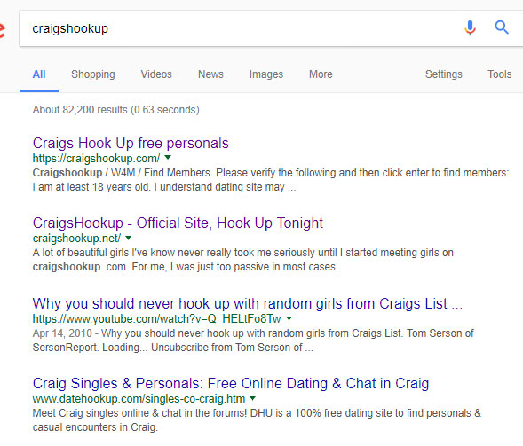The image size is (523, 446).
Task: Click the craigshookup.net/ green URL
Action: click(76, 239)
